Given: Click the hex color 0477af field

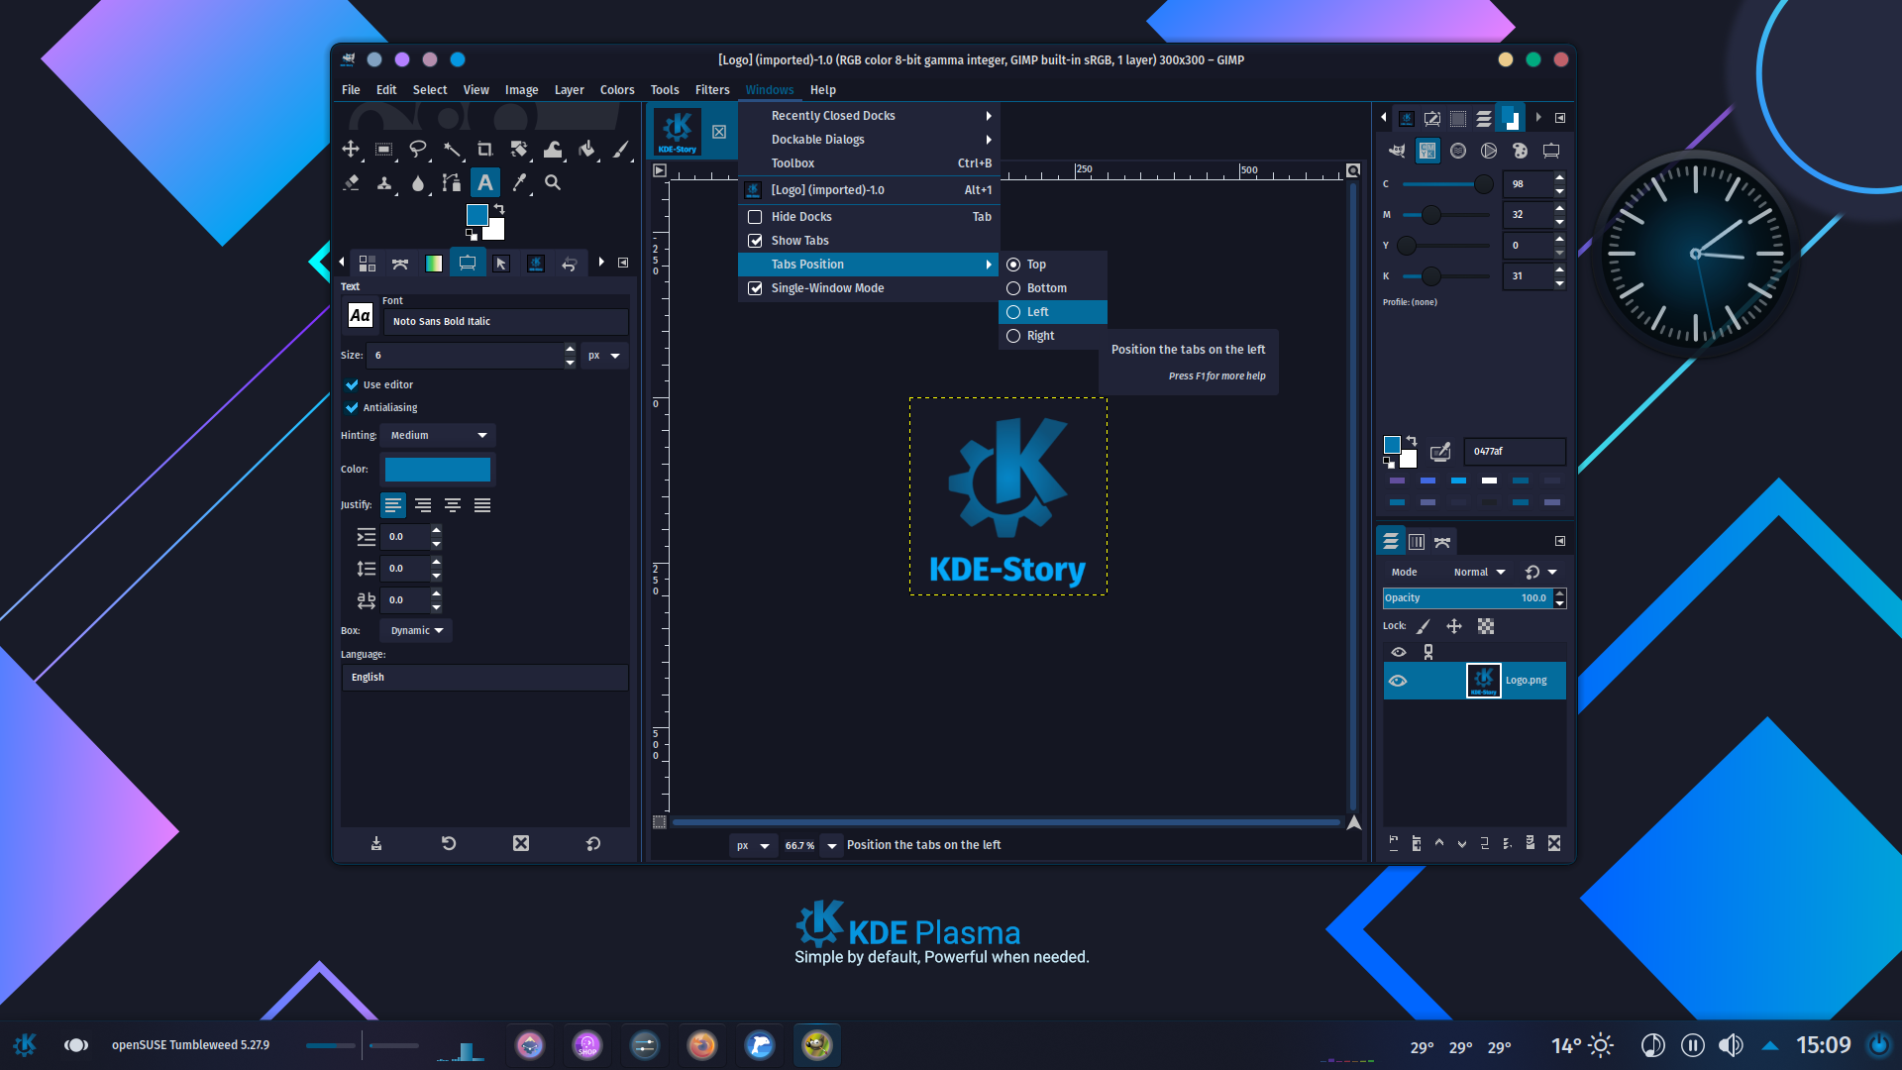Looking at the screenshot, I should pyautogui.click(x=1515, y=452).
